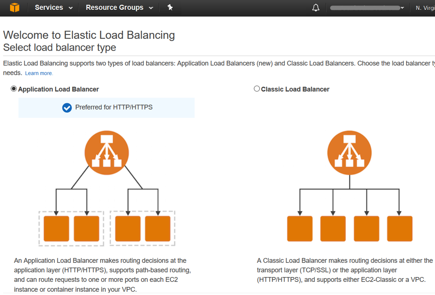The image size is (435, 295).
Task: Open the Learn more link
Action: click(39, 73)
